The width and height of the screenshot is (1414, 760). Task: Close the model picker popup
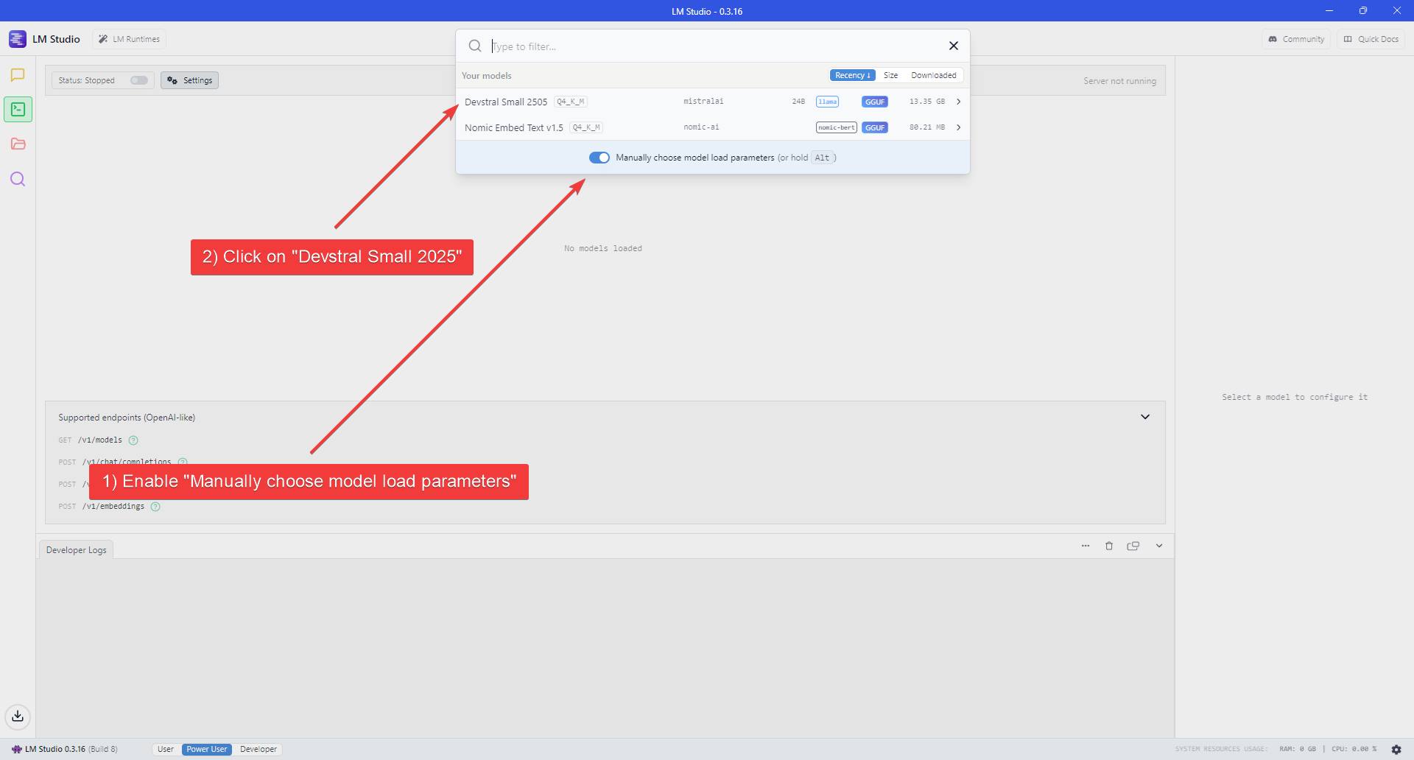click(x=954, y=46)
